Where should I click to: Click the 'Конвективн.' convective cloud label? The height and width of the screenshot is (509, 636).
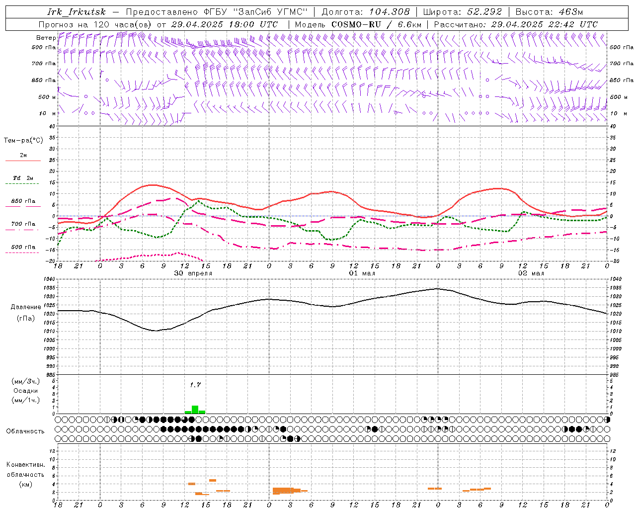[25, 465]
